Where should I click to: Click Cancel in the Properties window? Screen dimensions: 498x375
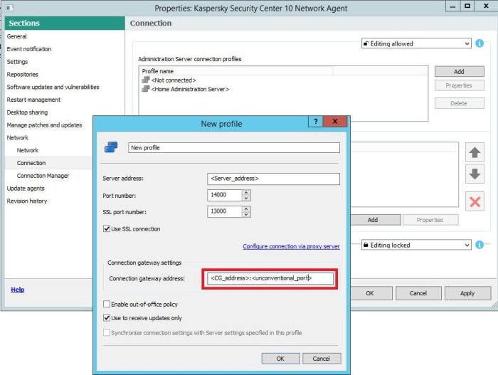[418, 293]
